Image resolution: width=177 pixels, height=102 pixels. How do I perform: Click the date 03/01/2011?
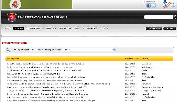tap(131, 64)
